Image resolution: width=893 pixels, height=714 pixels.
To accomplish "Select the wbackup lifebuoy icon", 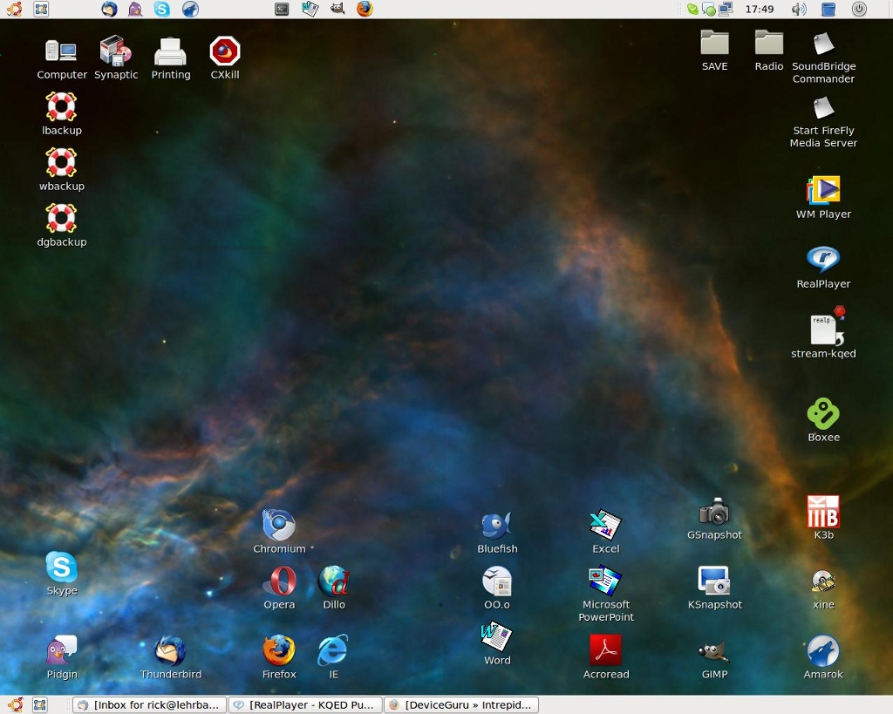I will pyautogui.click(x=61, y=162).
